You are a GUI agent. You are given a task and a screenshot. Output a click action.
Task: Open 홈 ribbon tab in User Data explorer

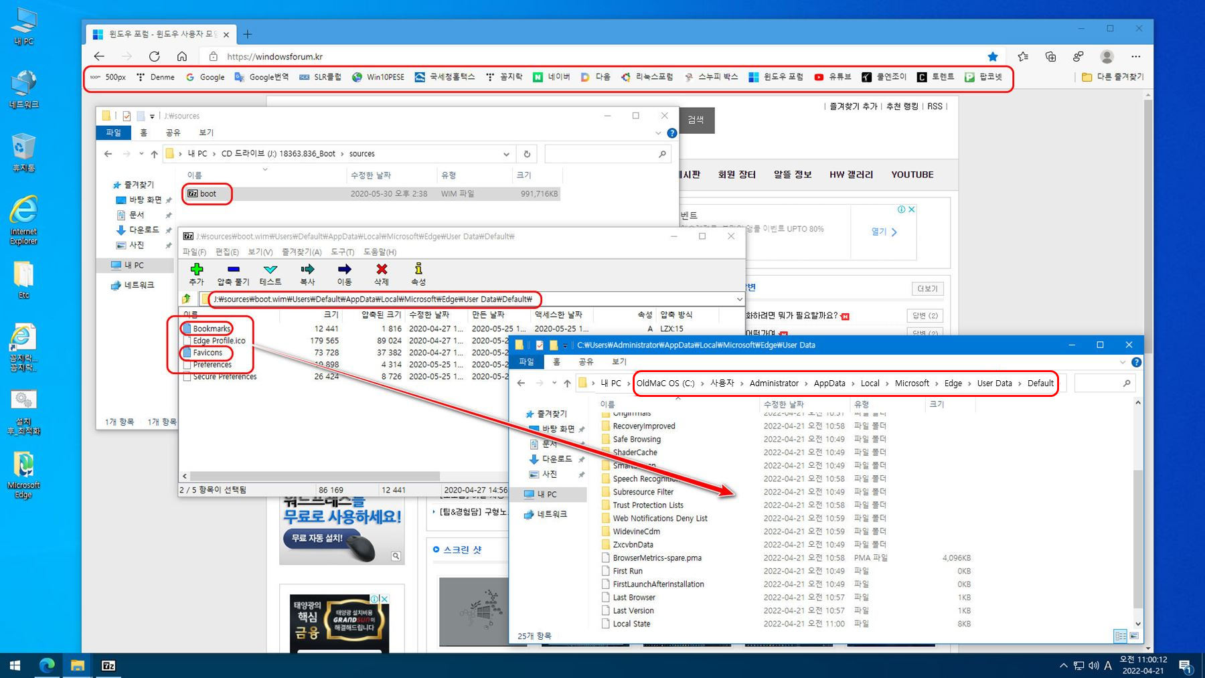[556, 361]
